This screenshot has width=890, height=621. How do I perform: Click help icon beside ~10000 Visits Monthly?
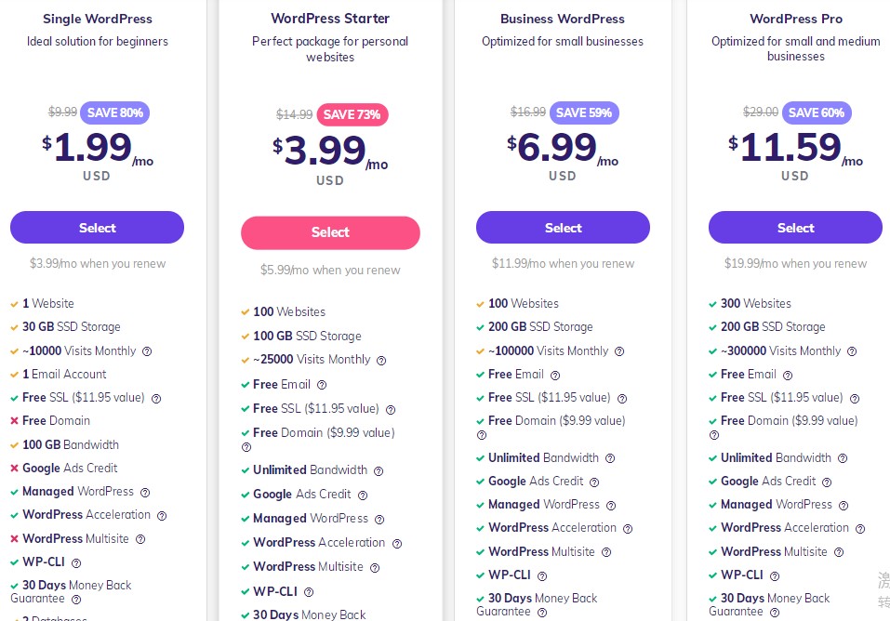(x=147, y=351)
